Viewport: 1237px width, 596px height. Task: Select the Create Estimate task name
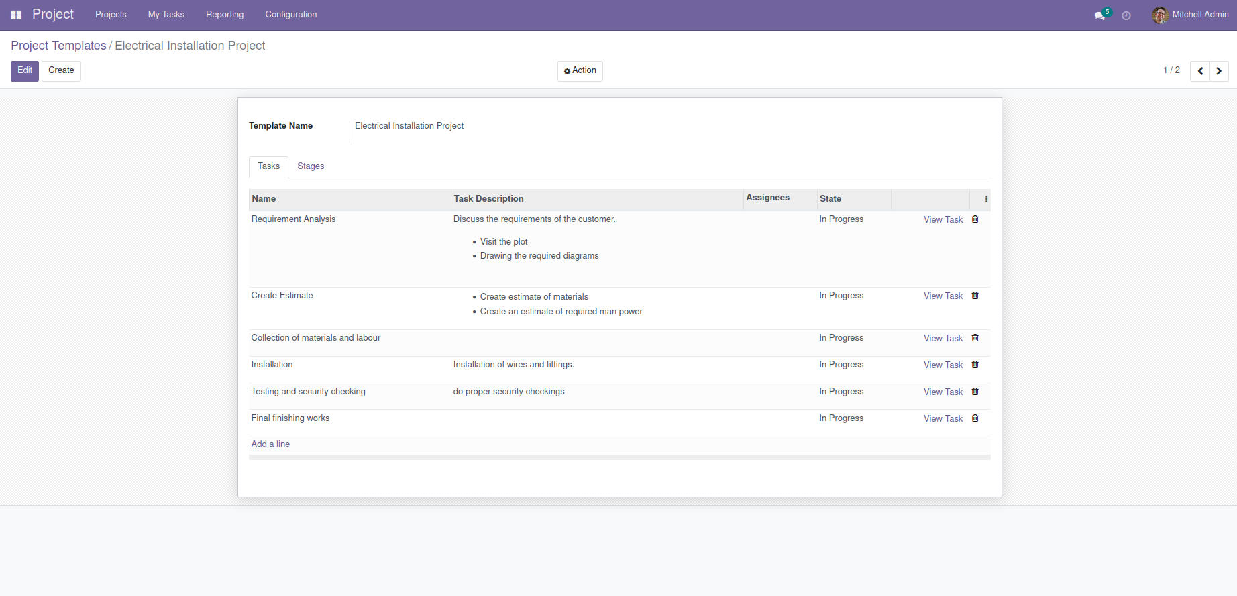tap(282, 296)
